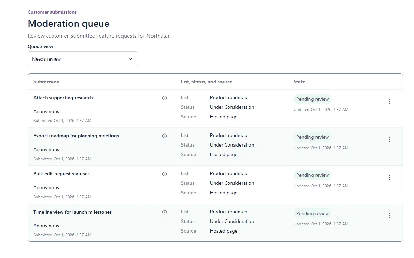
Task: Click 'Product roadmap' in Timeline view row
Action: click(229, 212)
